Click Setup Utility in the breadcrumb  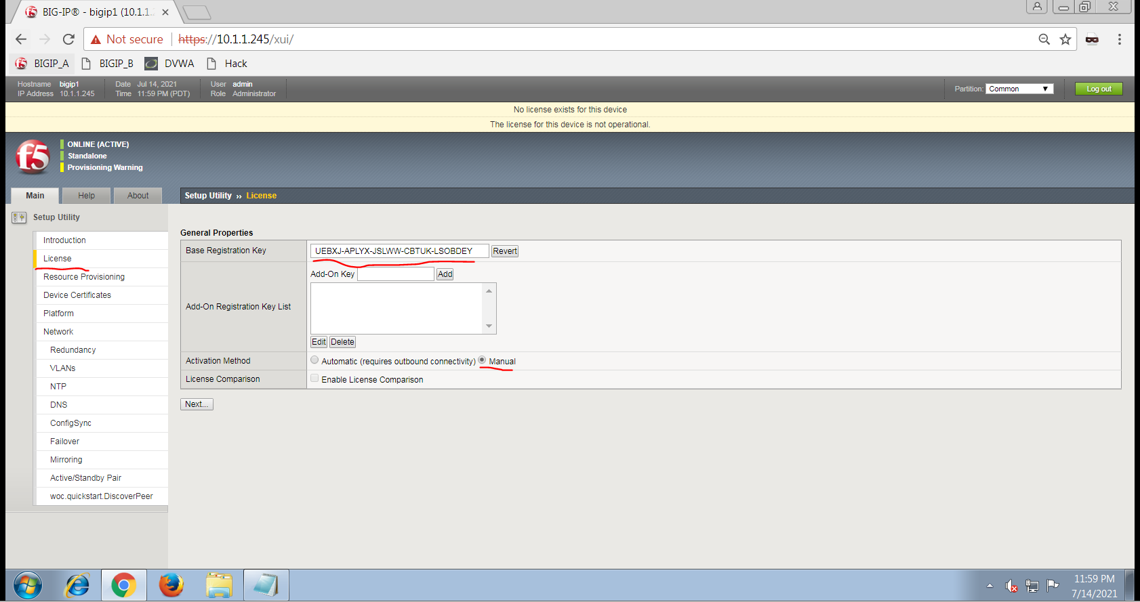point(208,196)
